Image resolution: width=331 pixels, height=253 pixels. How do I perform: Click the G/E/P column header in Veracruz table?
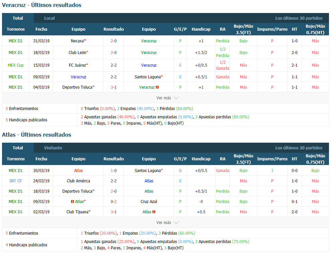[x=180, y=29]
